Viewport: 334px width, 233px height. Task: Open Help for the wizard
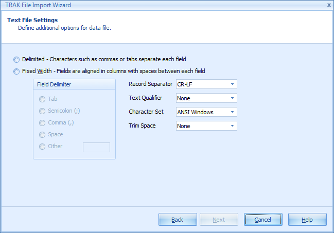point(307,220)
